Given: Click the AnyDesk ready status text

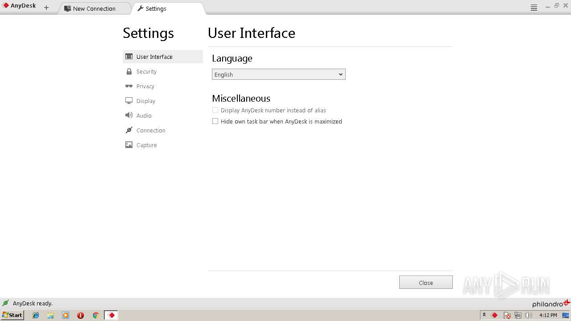Looking at the screenshot, I should point(33,303).
